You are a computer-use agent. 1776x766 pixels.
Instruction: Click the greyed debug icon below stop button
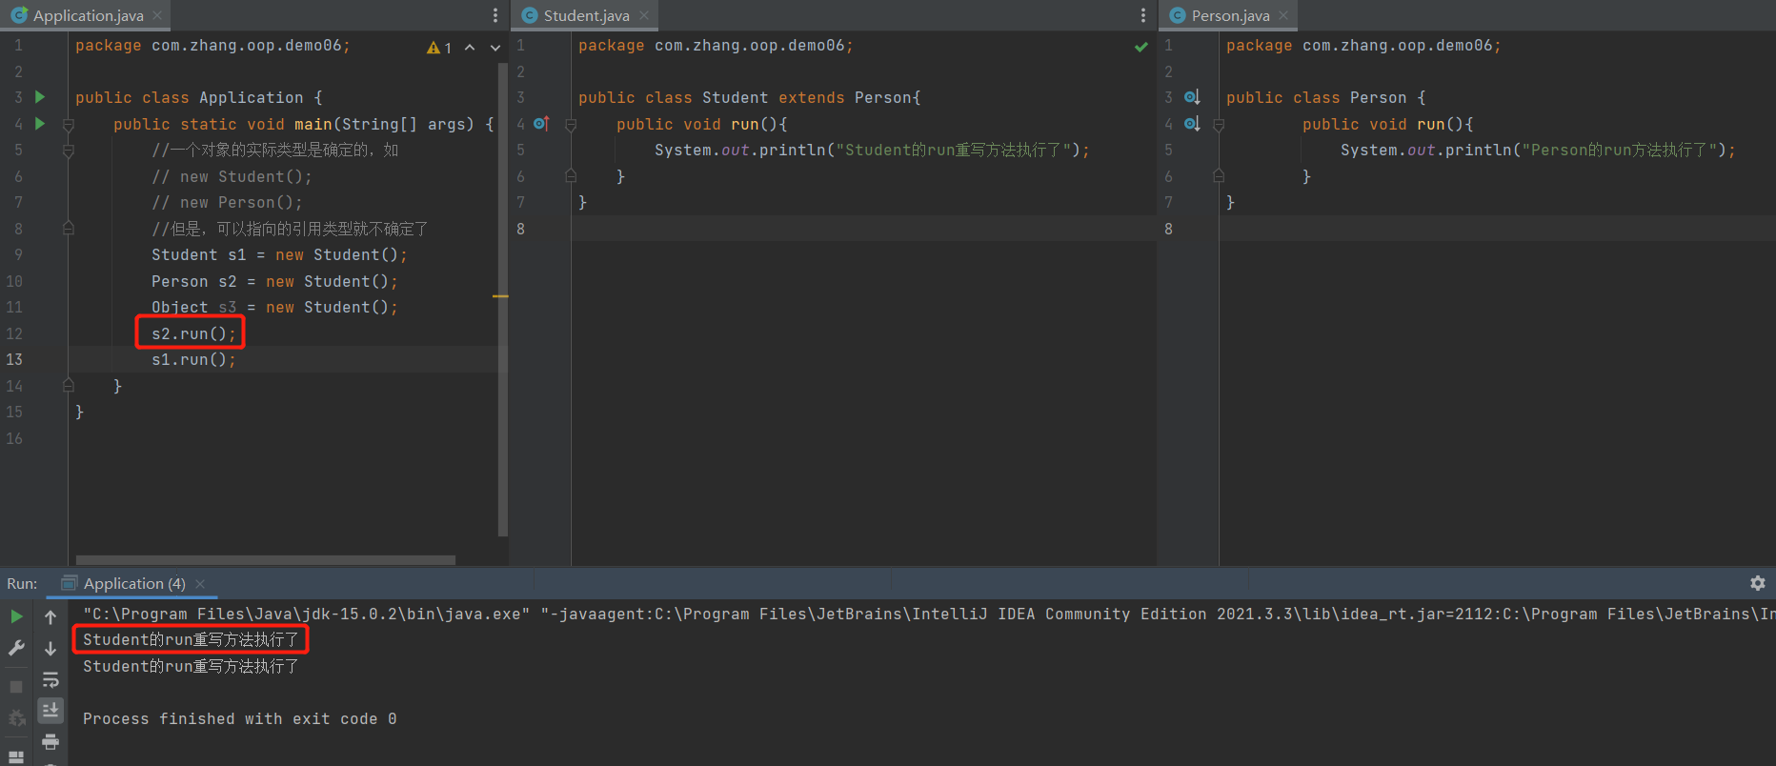[16, 717]
